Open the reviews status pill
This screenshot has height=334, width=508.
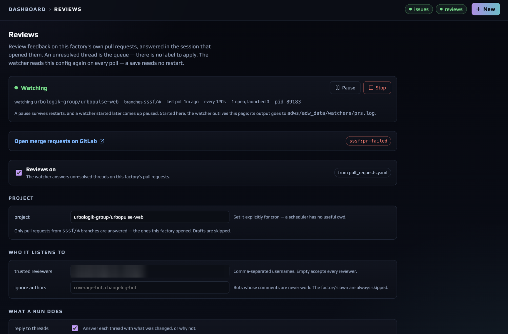coord(451,9)
